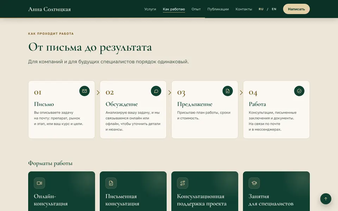Click the description starting Анализирую вашу задачу
Image resolution: width=338 pixels, height=211 pixels.
click(x=133, y=121)
